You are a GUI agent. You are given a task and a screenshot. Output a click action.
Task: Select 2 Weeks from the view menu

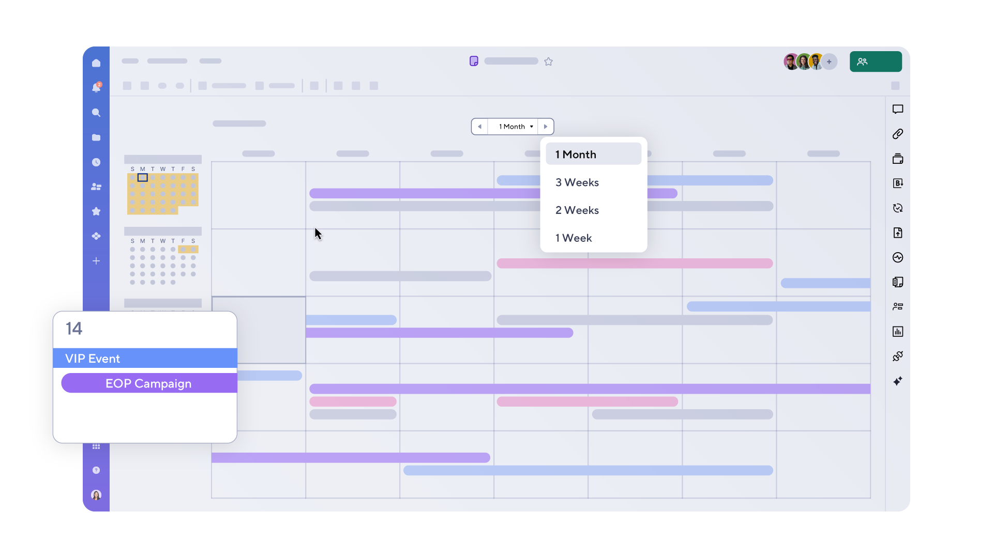[577, 210]
